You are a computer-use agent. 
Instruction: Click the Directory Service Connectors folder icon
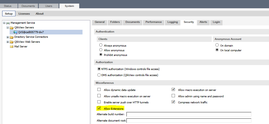12,37
